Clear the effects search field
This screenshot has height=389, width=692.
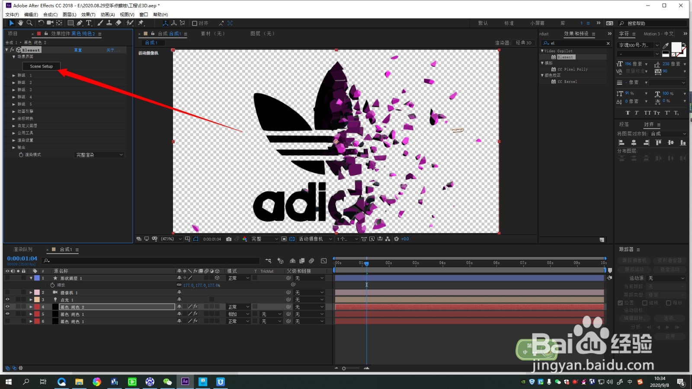[608, 43]
